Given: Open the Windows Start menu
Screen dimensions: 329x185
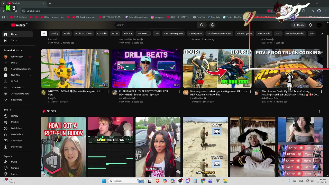Looking at the screenshot, I should [x=104, y=181].
